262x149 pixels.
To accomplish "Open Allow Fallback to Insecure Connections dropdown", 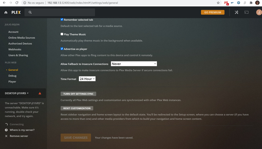I will 134,64.
